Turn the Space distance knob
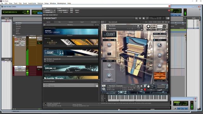The image size is (203, 114). 160,66
